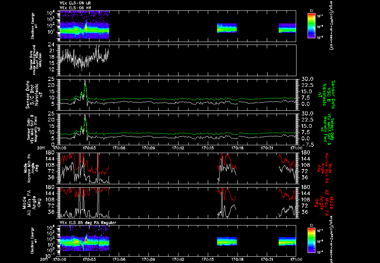Viewport: 380px width, 263px height.
Task: Click the "170:03" label on the middle time axis
Action: click(x=89, y=148)
